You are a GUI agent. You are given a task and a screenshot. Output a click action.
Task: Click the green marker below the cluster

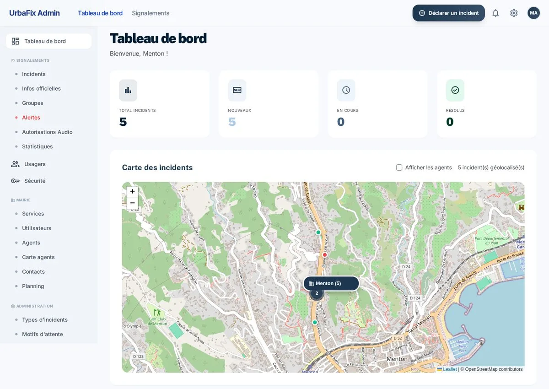click(315, 323)
